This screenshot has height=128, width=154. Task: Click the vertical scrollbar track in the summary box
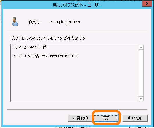pos(141,73)
